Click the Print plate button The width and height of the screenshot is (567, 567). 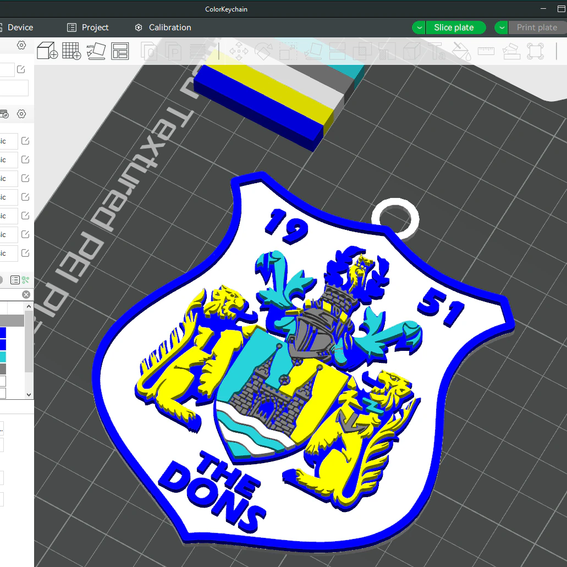click(537, 27)
